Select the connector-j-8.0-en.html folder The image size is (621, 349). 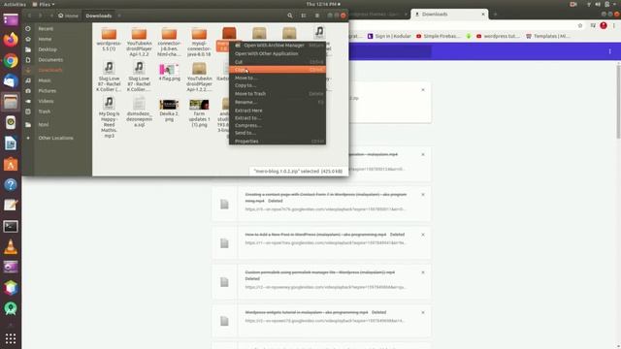(169, 42)
